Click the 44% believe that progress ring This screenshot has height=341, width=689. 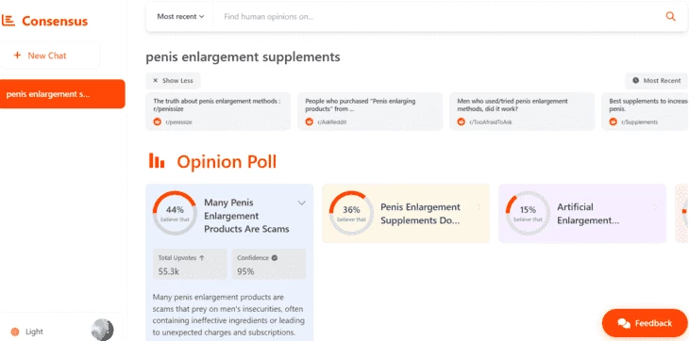[x=175, y=213]
